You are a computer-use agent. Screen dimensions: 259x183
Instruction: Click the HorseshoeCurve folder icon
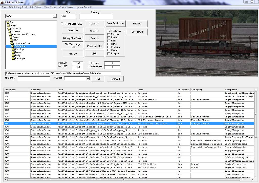click(12, 43)
